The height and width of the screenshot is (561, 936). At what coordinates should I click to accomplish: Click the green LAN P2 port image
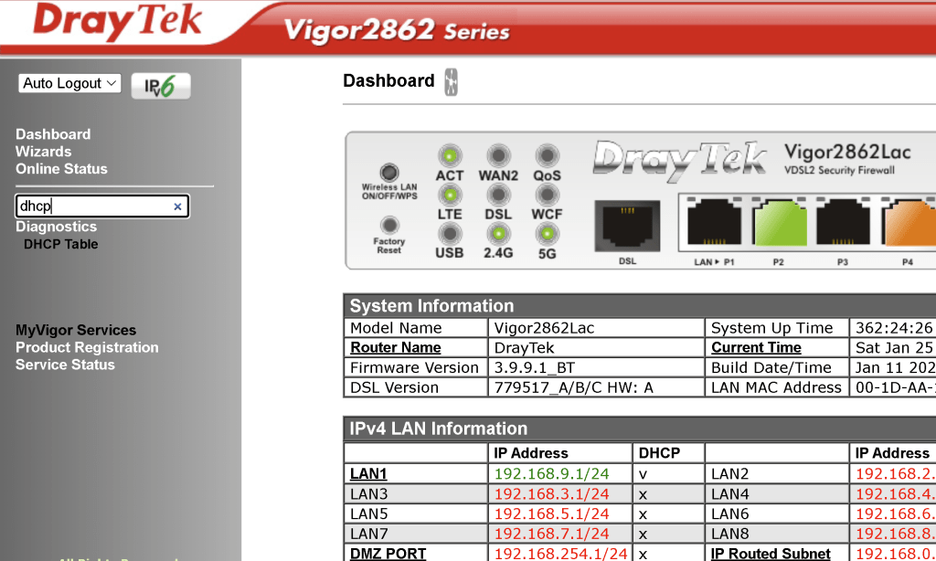pyautogui.click(x=779, y=221)
